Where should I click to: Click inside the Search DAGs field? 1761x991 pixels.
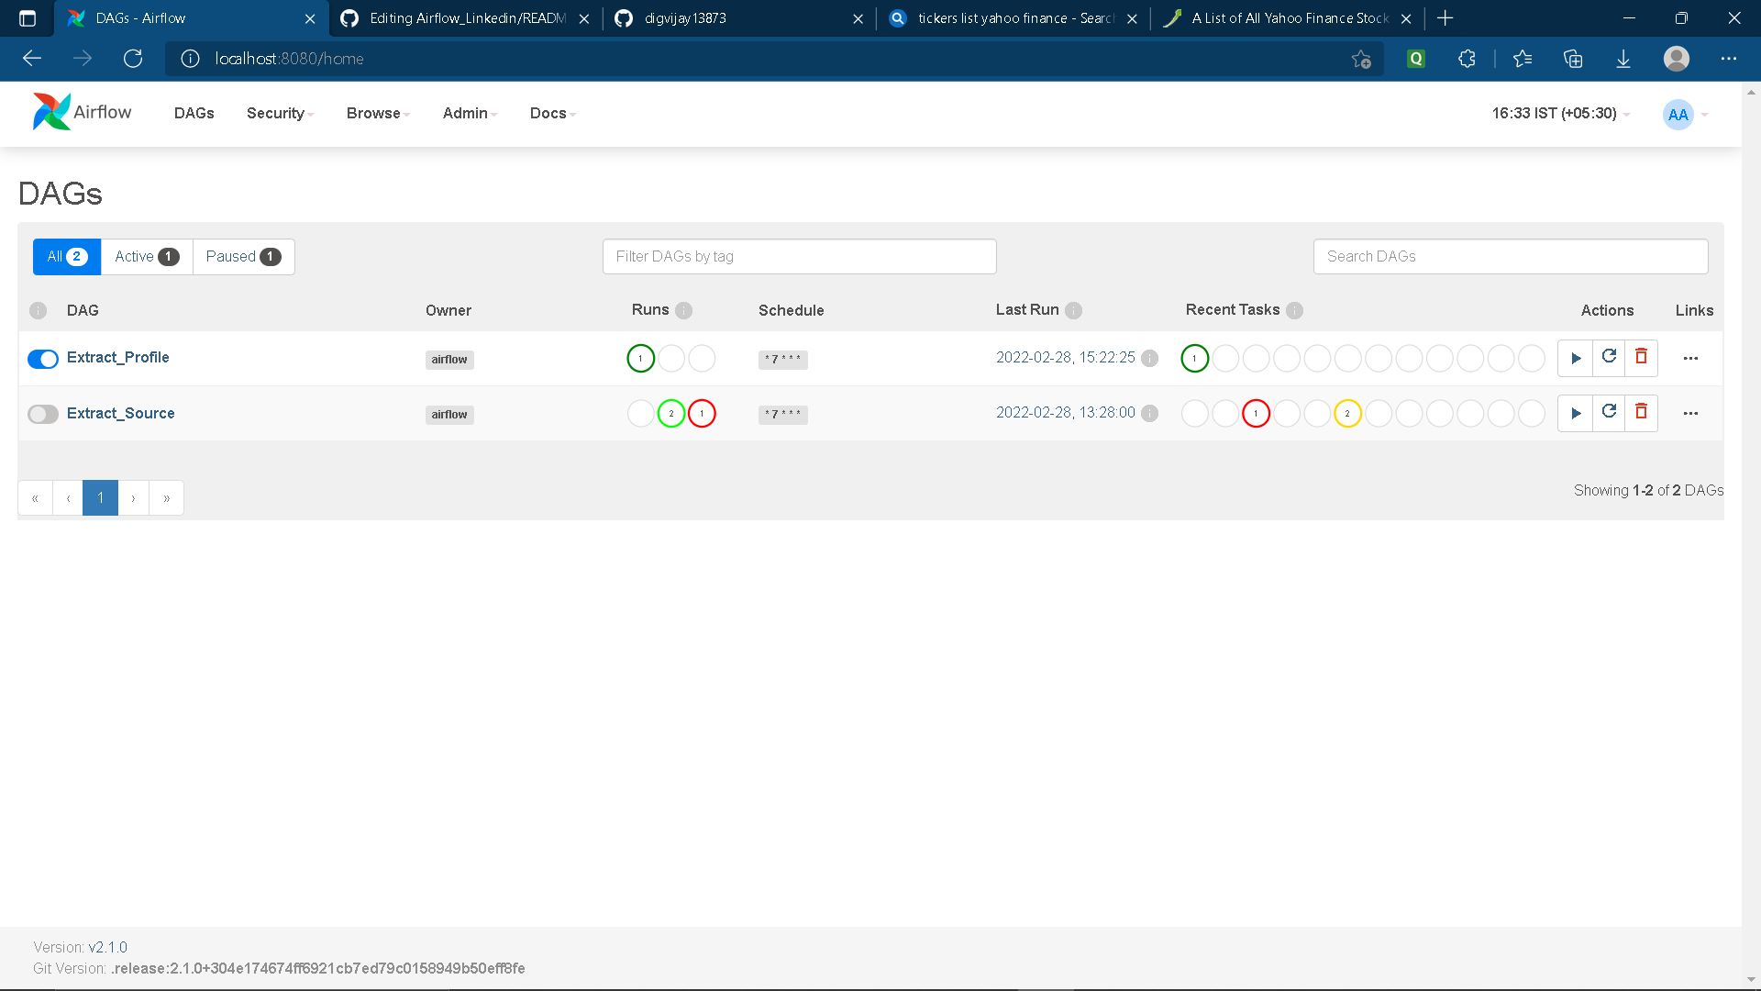point(1510,256)
